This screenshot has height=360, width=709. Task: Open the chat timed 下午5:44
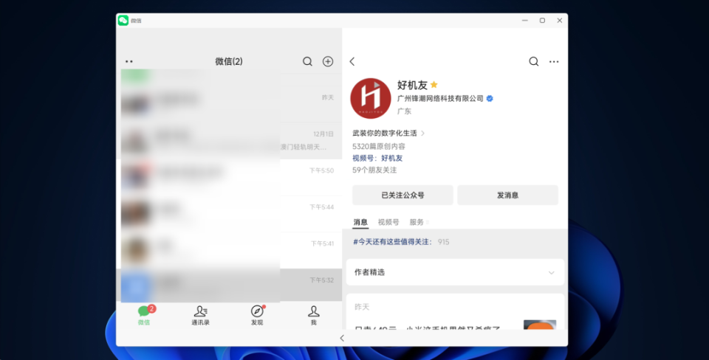229,214
